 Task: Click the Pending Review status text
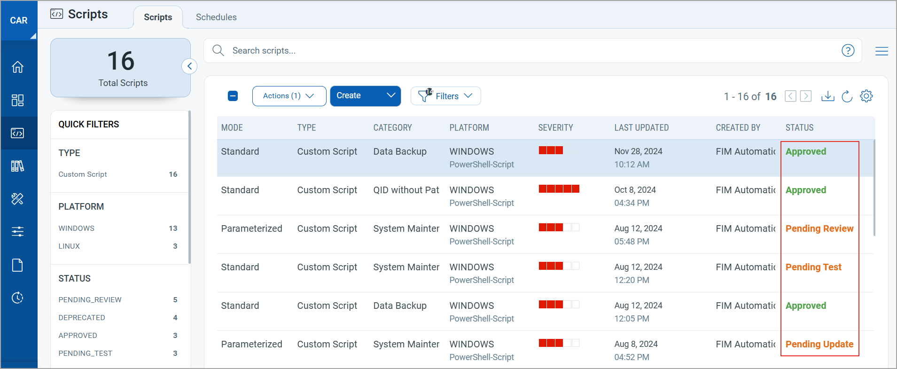(819, 229)
